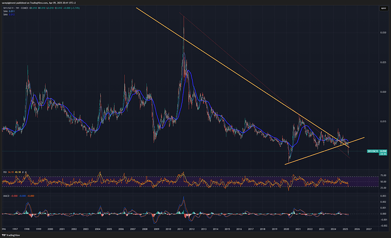
Task: Click the 2025 label on time axis
Action: click(x=345, y=229)
